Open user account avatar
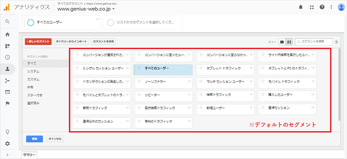The width and height of the screenshot is (347, 159). 341,7
